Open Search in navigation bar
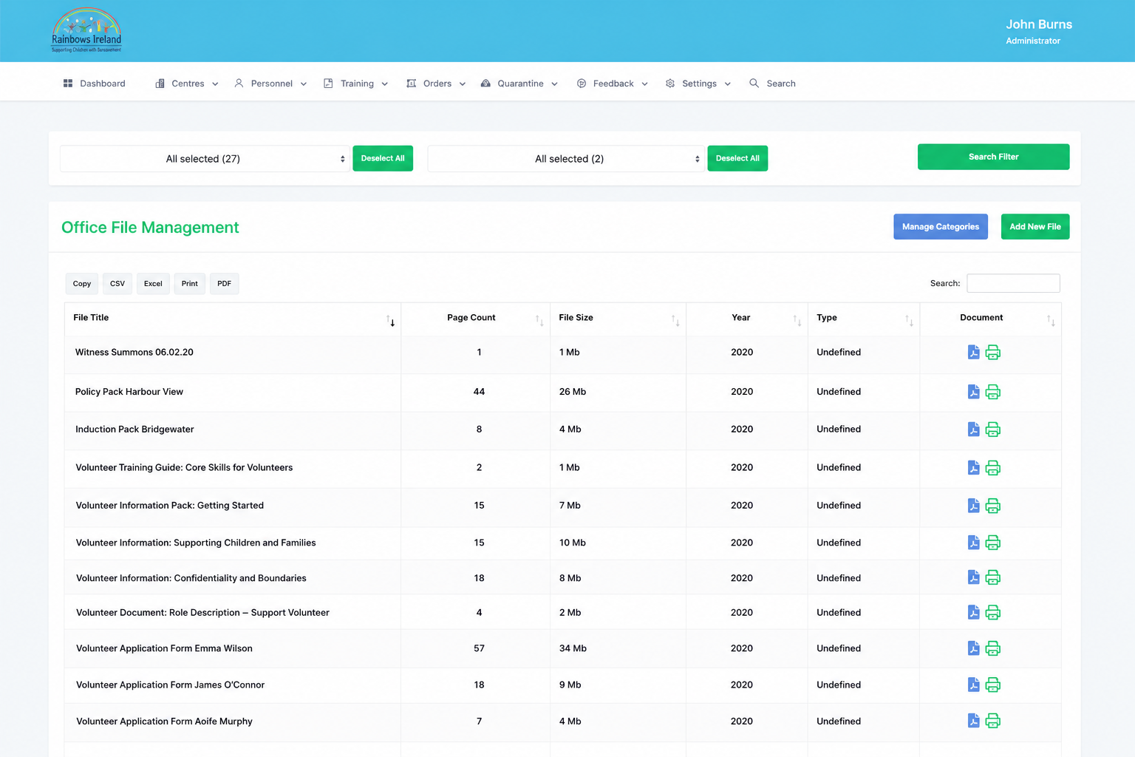Screen dimensions: 1135x757 click(773, 84)
